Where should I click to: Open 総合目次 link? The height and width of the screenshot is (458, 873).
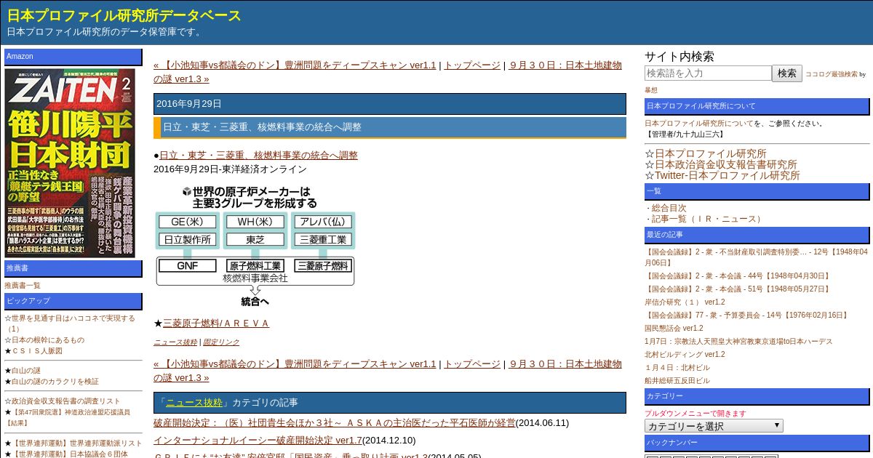coord(669,208)
